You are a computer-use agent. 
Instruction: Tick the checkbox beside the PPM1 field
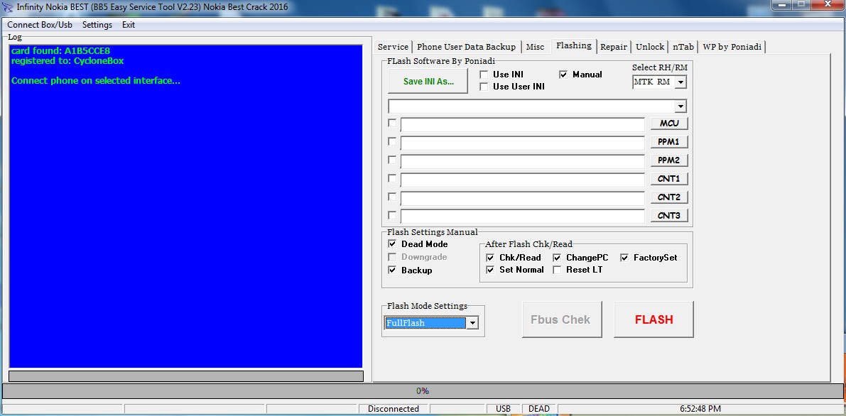click(x=392, y=141)
